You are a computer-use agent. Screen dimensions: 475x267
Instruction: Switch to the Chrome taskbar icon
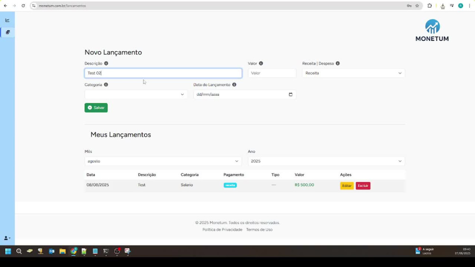coord(73,251)
